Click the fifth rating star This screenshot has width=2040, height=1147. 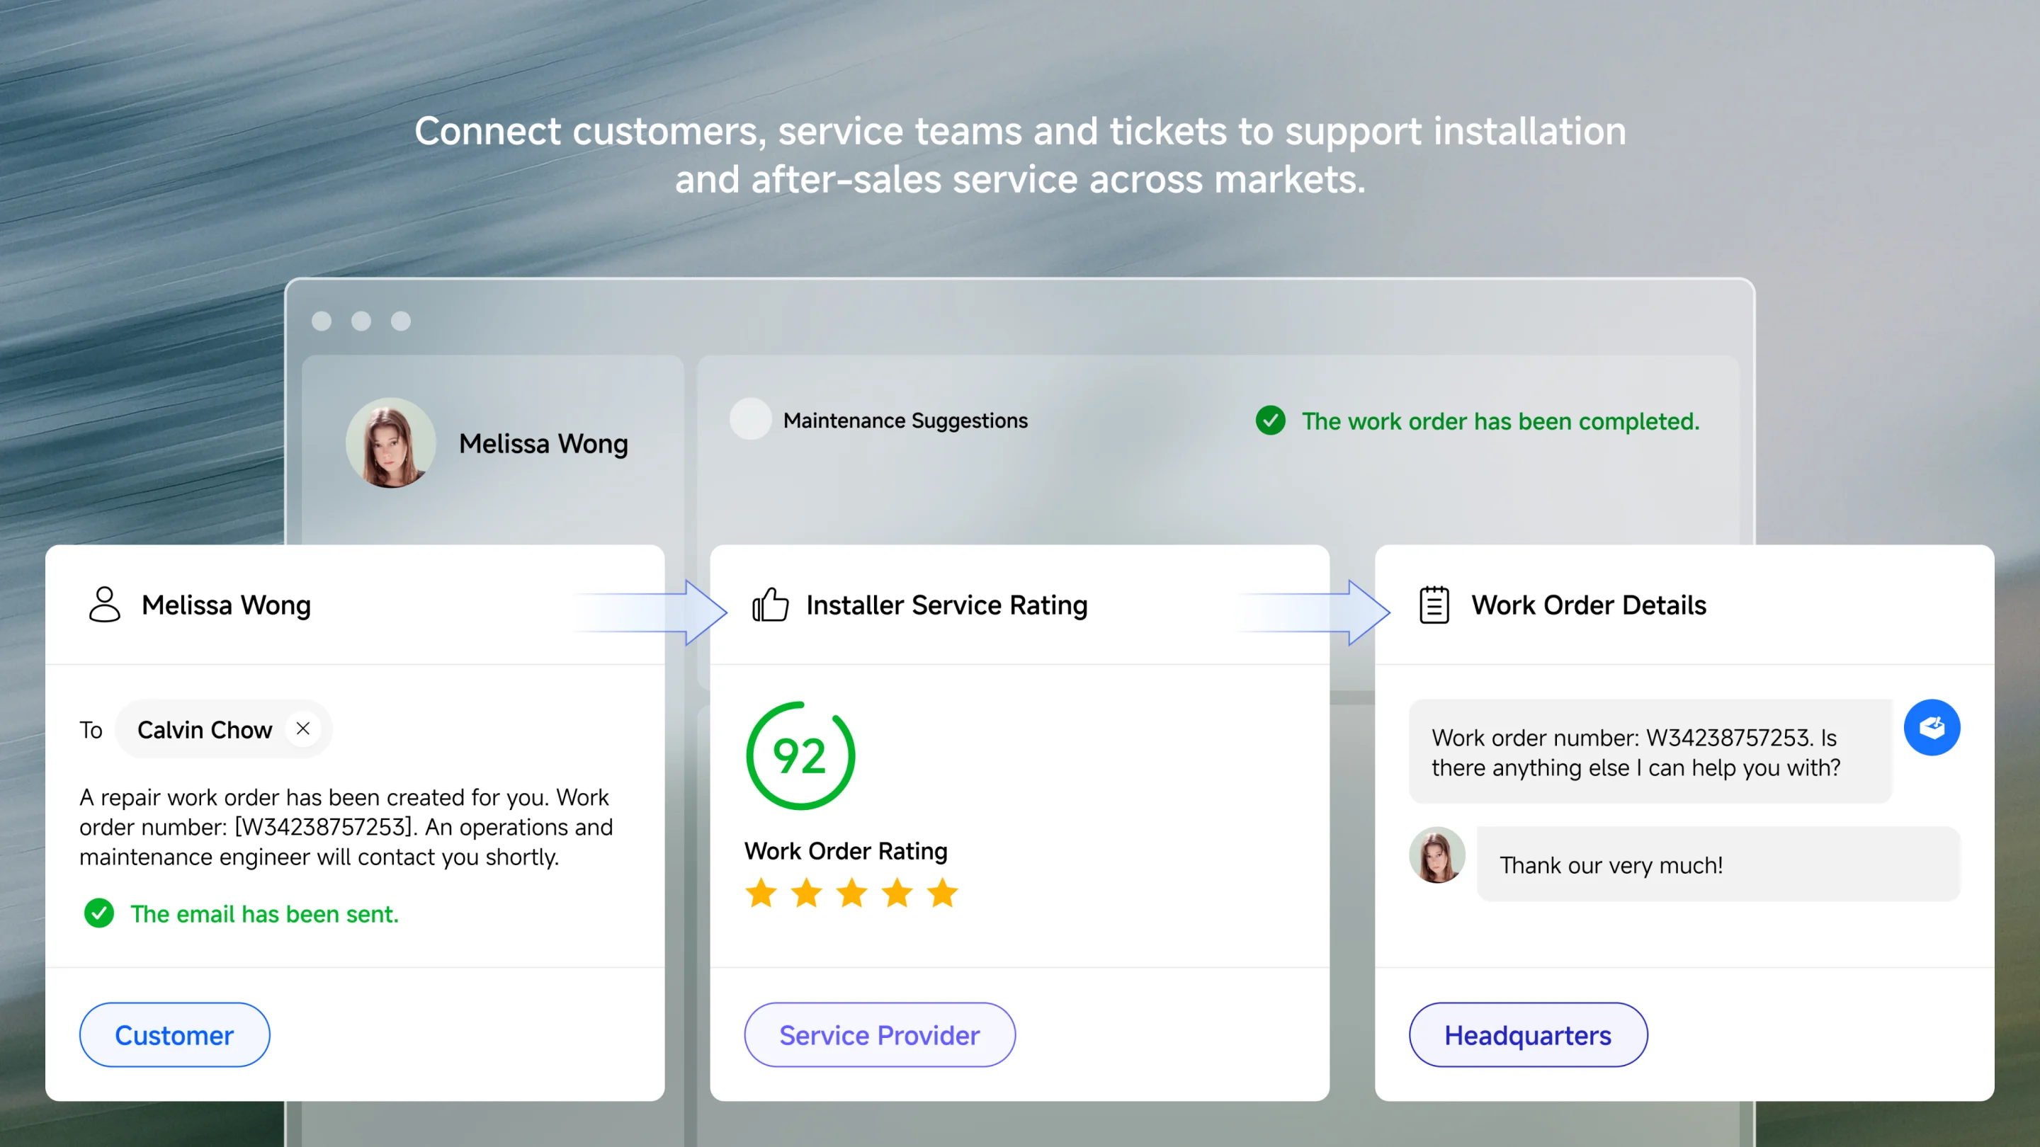(x=943, y=893)
